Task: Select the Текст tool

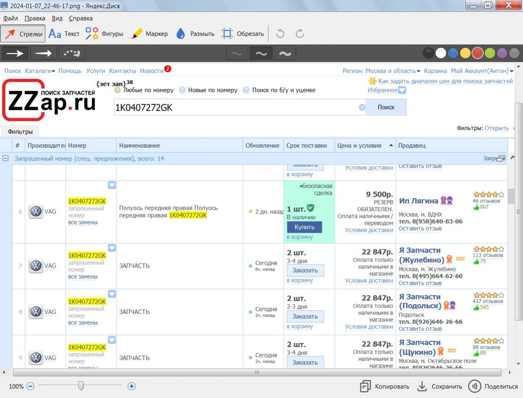Action: pyautogui.click(x=64, y=34)
